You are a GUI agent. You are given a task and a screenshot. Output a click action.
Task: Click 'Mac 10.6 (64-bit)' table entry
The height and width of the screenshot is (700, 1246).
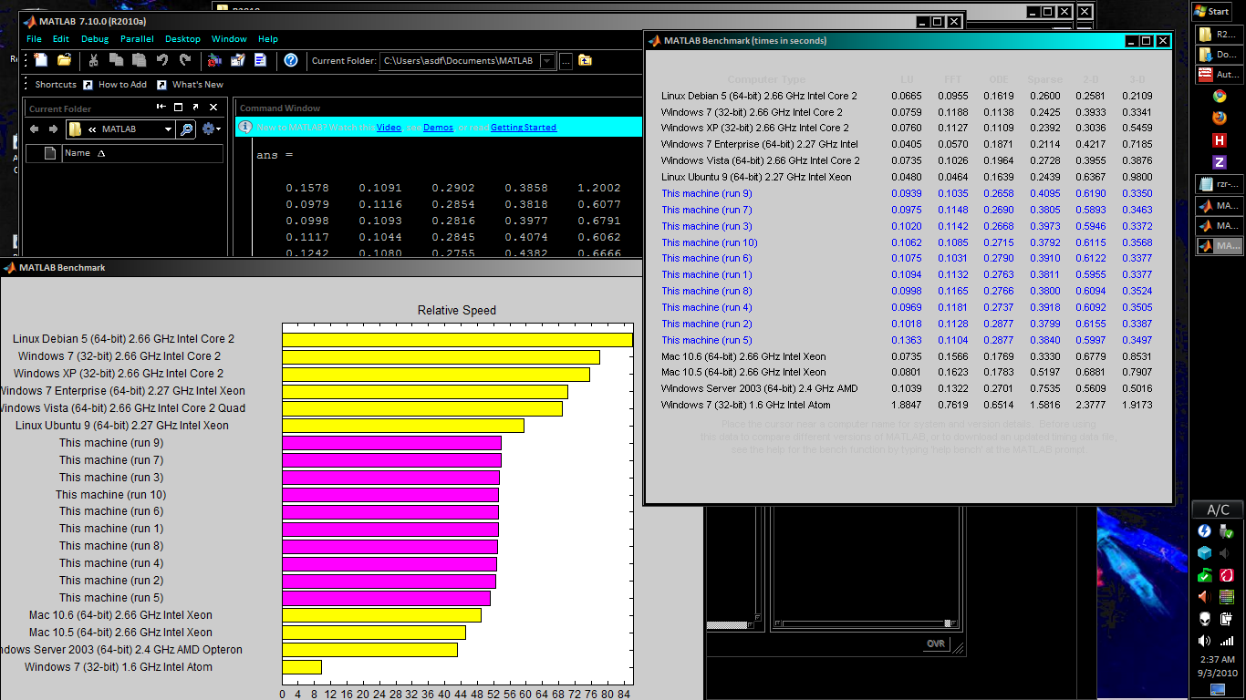[x=743, y=356]
